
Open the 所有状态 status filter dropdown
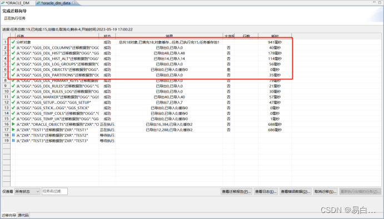27,191
